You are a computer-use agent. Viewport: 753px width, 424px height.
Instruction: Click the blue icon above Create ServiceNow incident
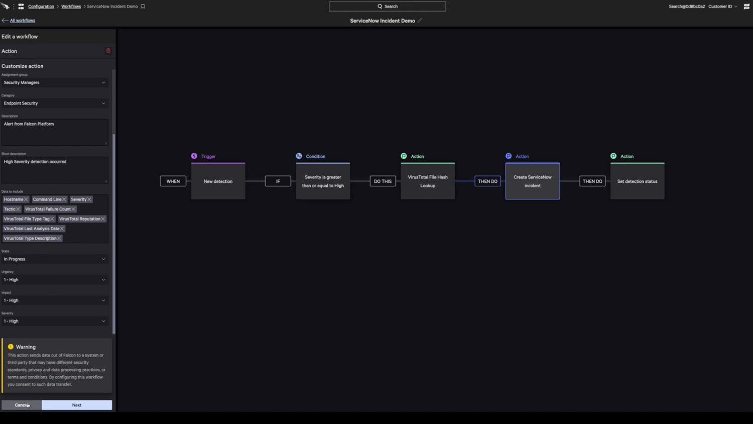pyautogui.click(x=509, y=156)
